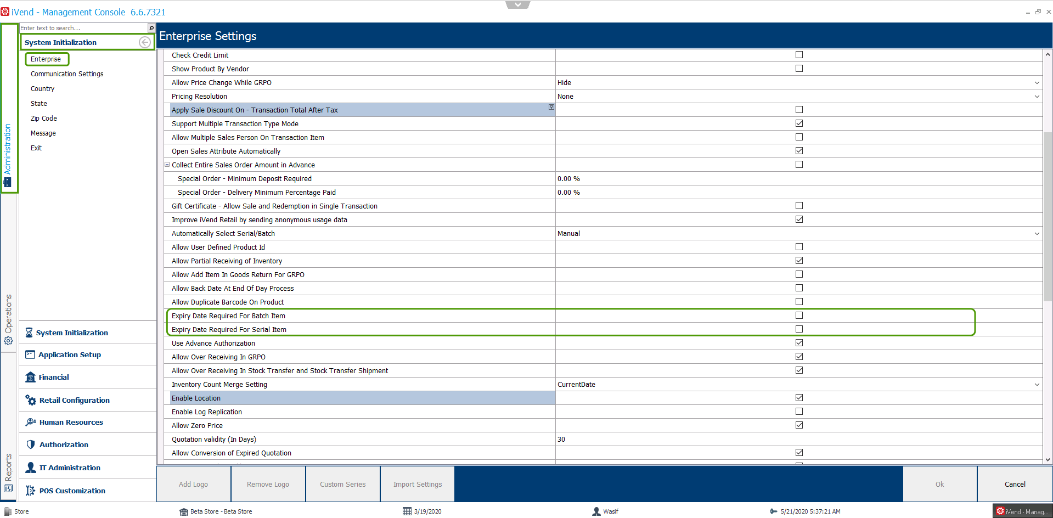Uncheck Support Multiple Transaction Type Mode
Image resolution: width=1053 pixels, height=518 pixels.
pos(799,123)
